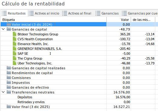Screen dimensions: 158x111
Task: Open the Activos al inicio tab
Action: (x=44, y=13)
